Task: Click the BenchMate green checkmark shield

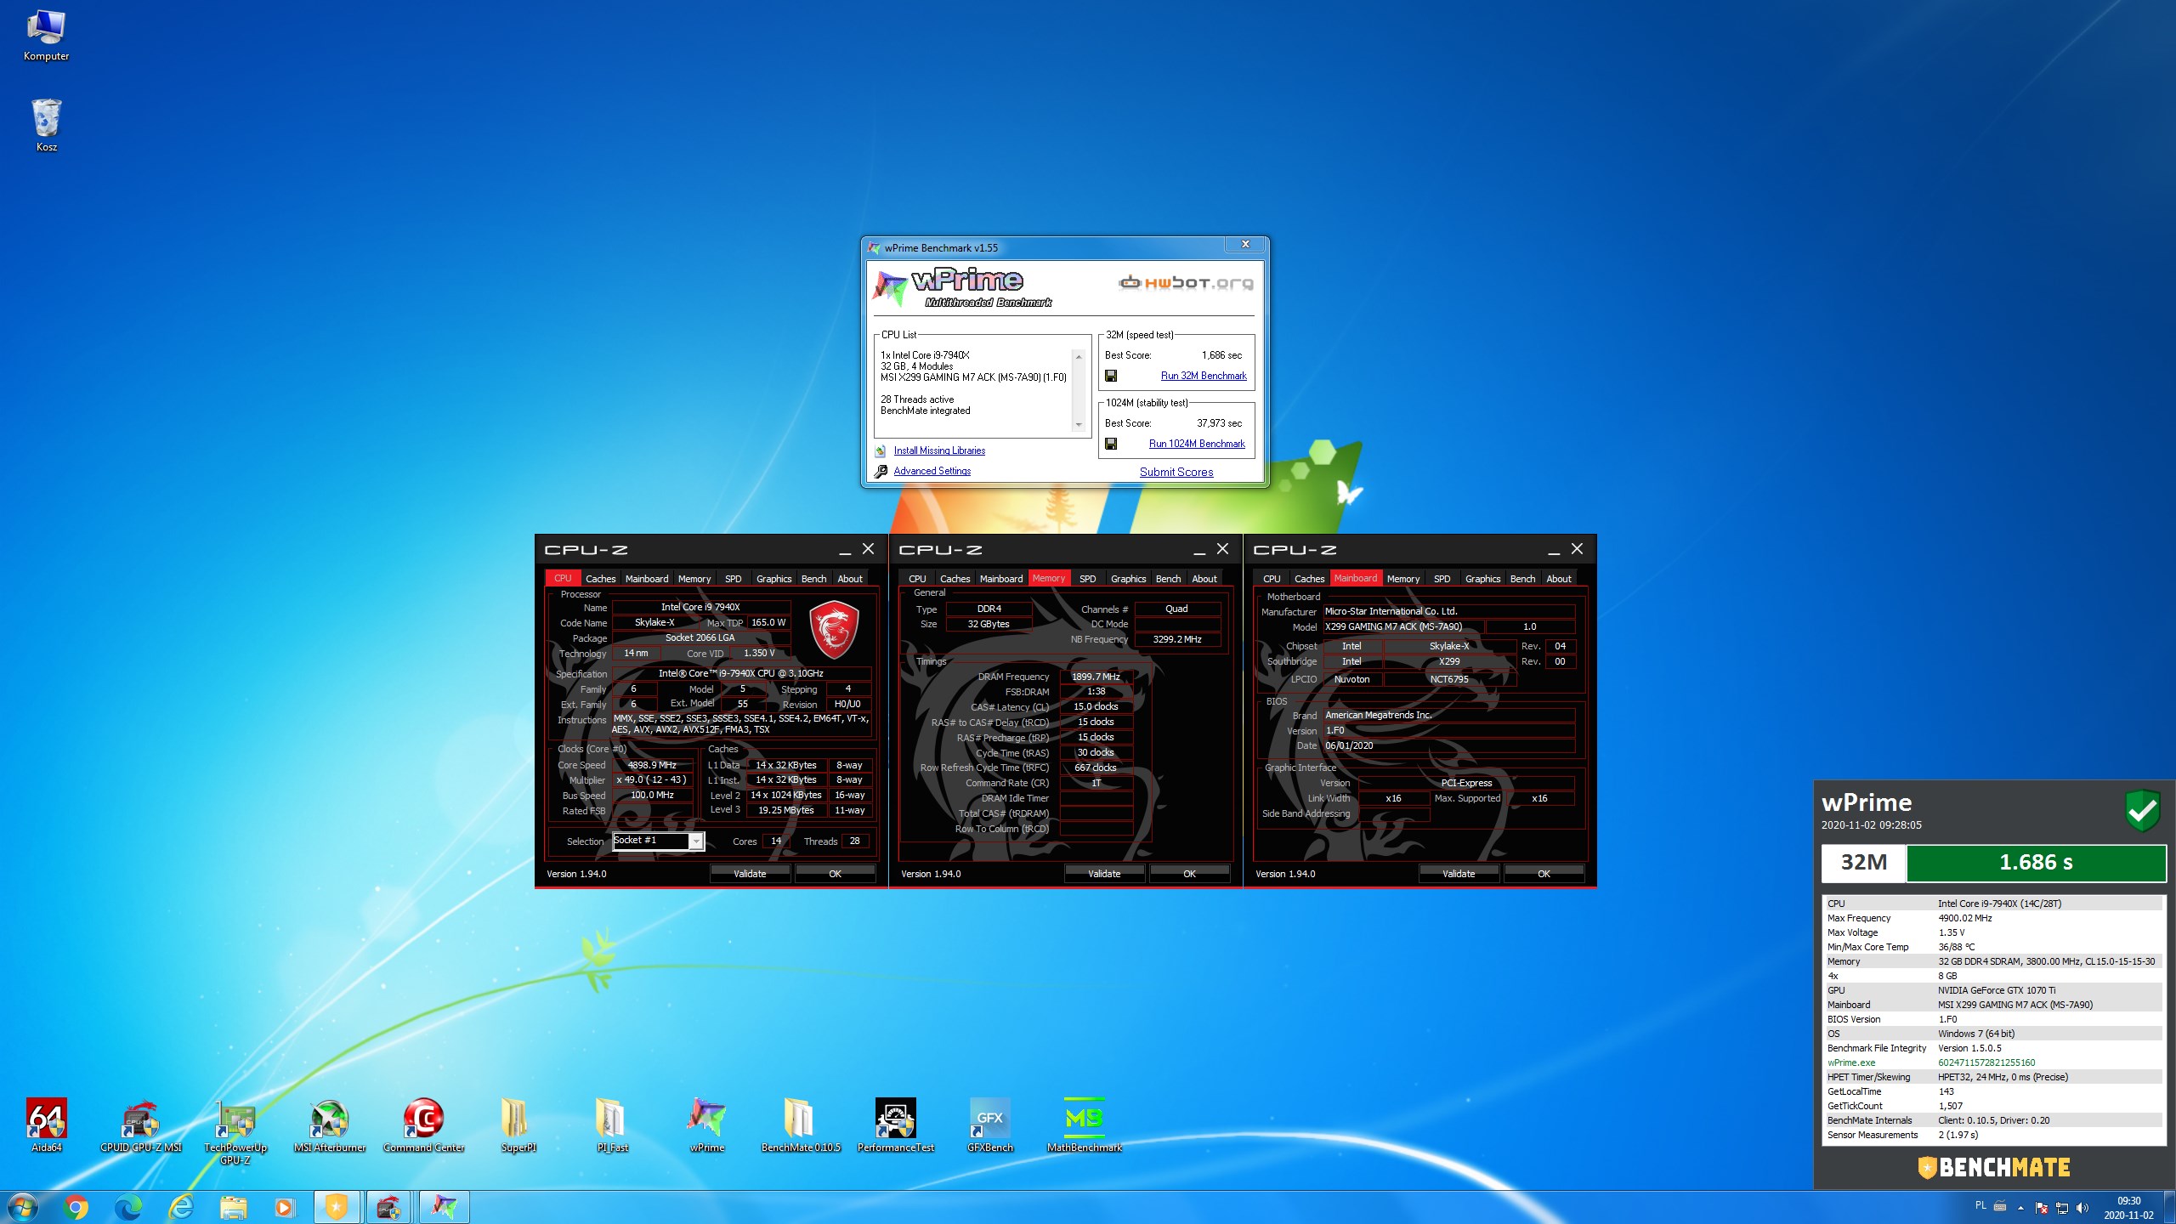Action: [2142, 811]
